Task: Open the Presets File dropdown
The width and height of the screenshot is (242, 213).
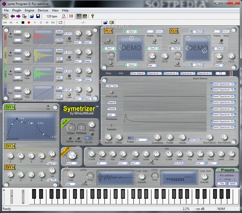Action: 222,184
